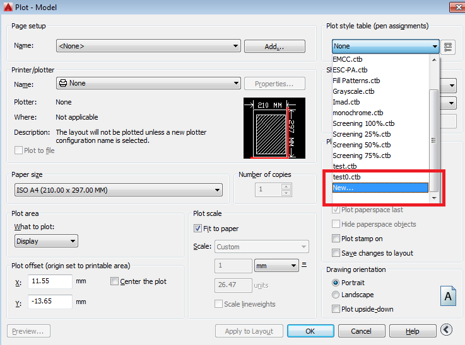Choose EMCC.ctb from the list
The width and height of the screenshot is (465, 345).
click(x=381, y=59)
